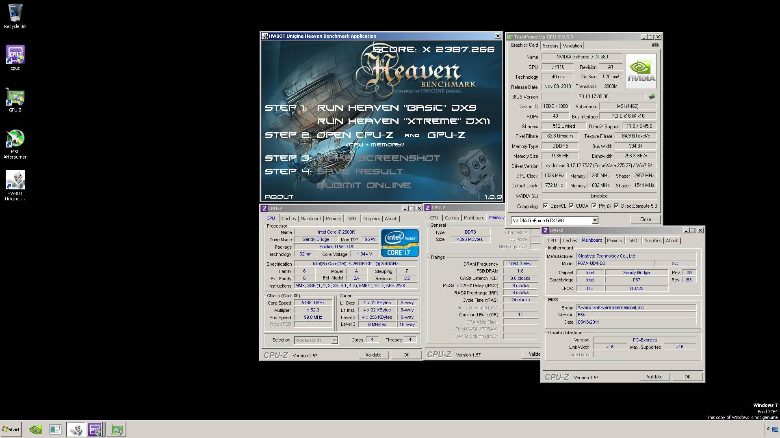Click Validate in CPU-Z CPU window
Viewport: 780px width, 438px height.
click(373, 355)
